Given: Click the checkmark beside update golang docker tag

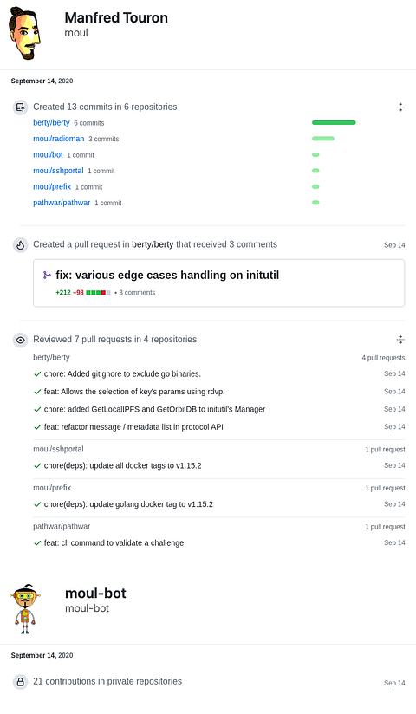Looking at the screenshot, I should click(x=37, y=504).
